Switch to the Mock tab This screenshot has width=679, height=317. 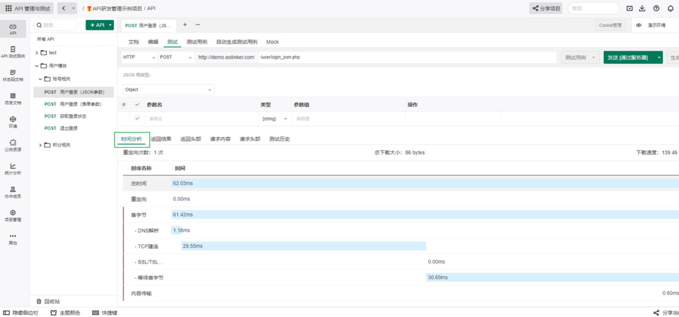[x=273, y=42]
